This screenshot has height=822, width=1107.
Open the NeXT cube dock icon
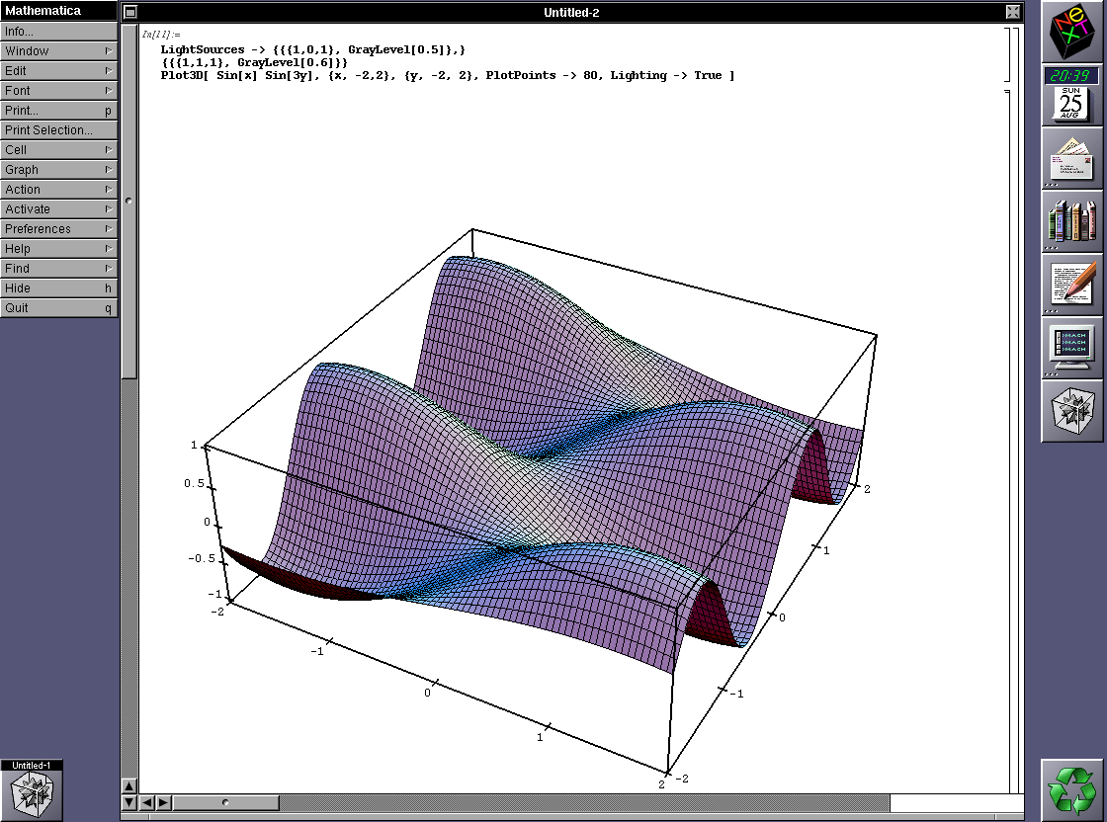point(1072,32)
